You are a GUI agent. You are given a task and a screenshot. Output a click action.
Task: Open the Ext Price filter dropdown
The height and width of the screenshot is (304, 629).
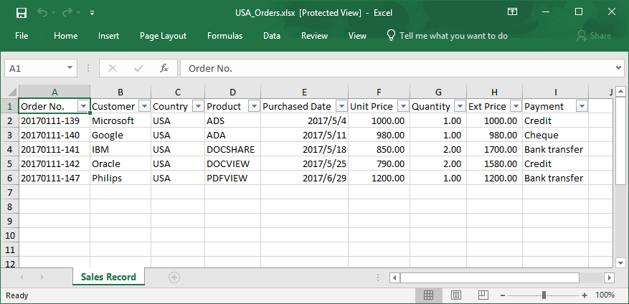point(516,106)
